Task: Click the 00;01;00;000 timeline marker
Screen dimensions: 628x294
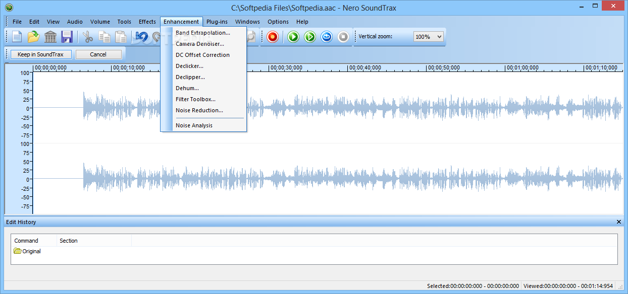Action: [521, 67]
